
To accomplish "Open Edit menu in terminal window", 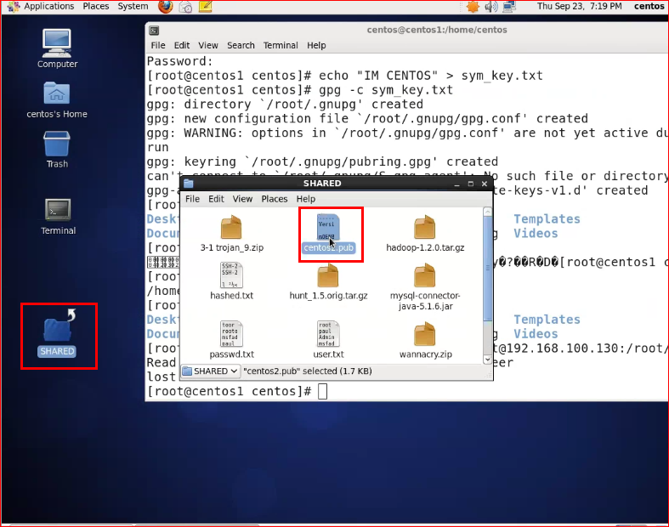I will [182, 45].
